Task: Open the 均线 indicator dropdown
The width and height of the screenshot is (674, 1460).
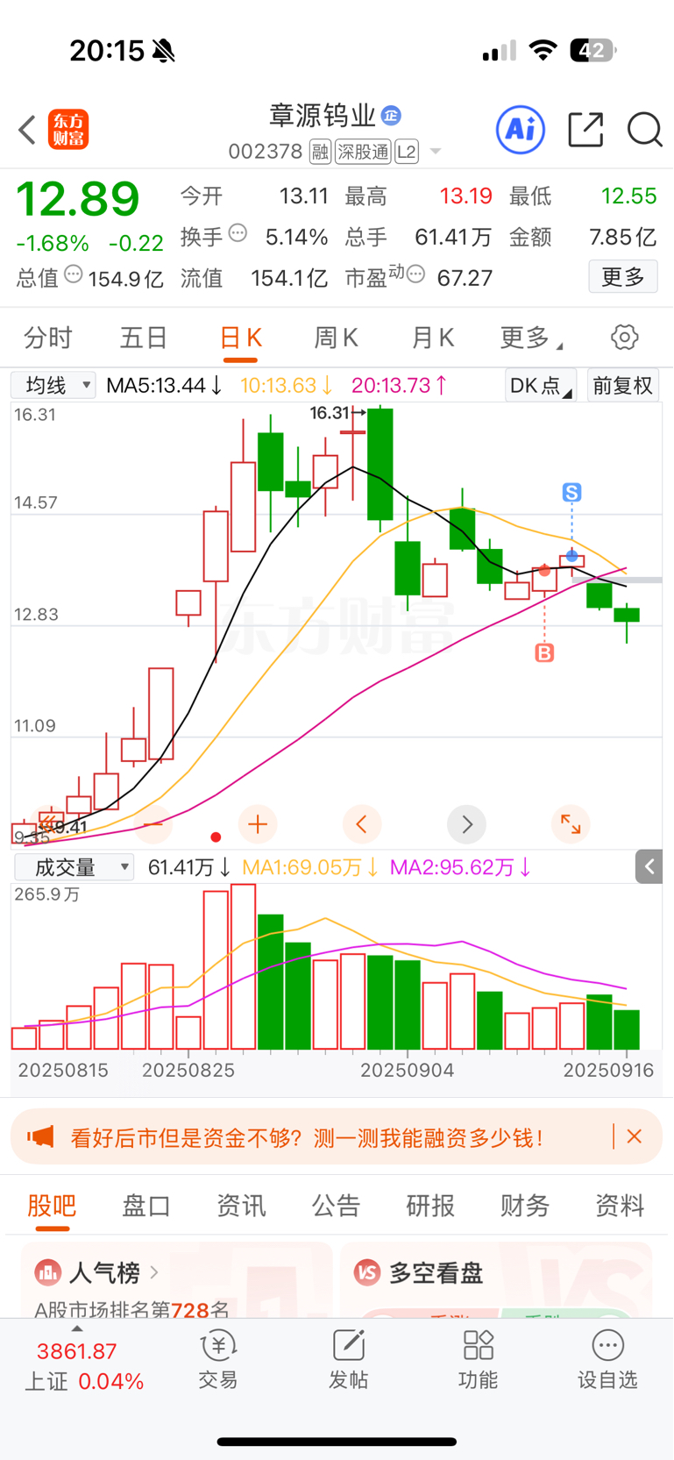Action: pyautogui.click(x=53, y=385)
